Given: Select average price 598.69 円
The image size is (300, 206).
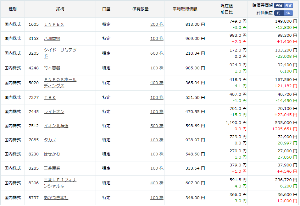Looking at the screenshot, I should point(195,126).
